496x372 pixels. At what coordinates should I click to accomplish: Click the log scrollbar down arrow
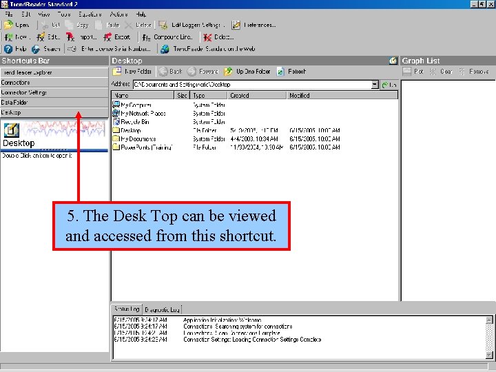[x=489, y=355]
